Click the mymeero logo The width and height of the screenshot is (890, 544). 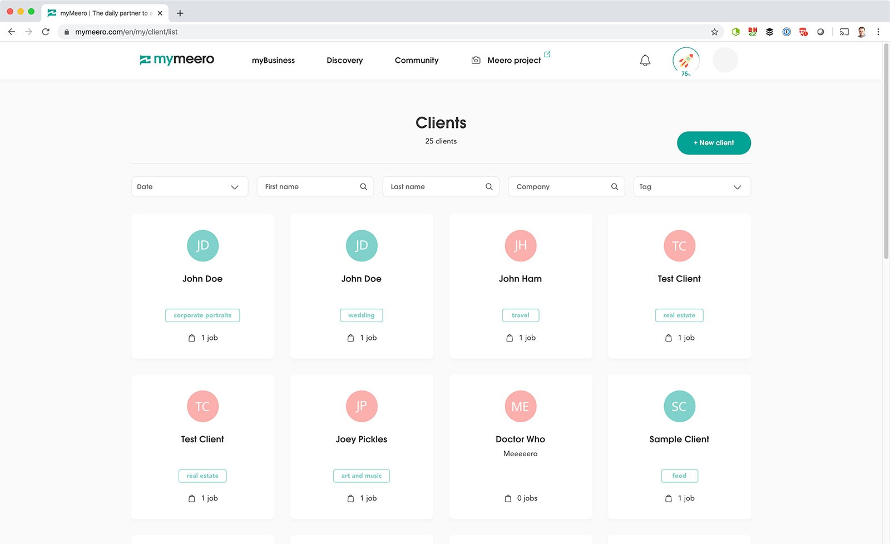click(x=177, y=60)
